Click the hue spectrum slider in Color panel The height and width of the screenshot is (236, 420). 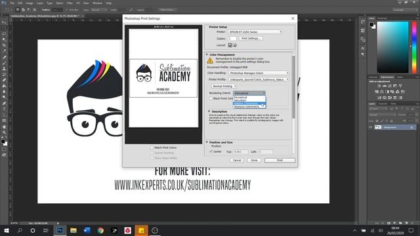pyautogui.click(x=414, y=47)
